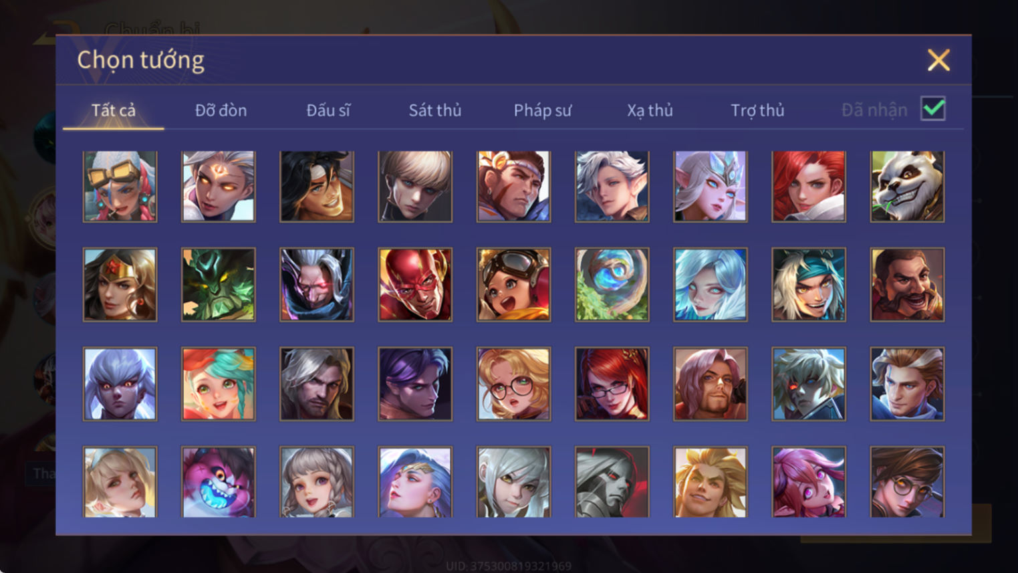Select the blonde girl with round glasses
Screen dimensions: 1018x573
pos(513,384)
